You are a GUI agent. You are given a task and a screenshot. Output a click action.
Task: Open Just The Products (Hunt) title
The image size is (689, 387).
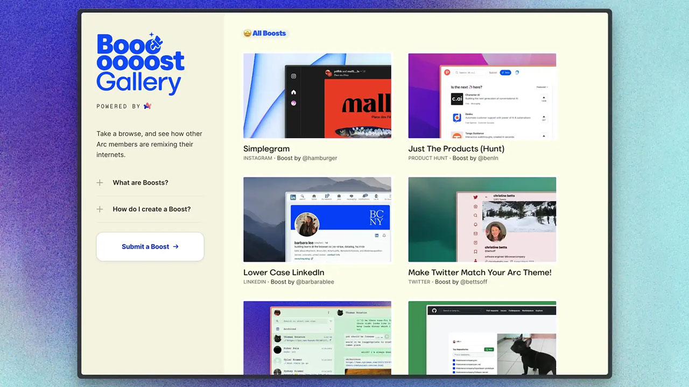[456, 149]
